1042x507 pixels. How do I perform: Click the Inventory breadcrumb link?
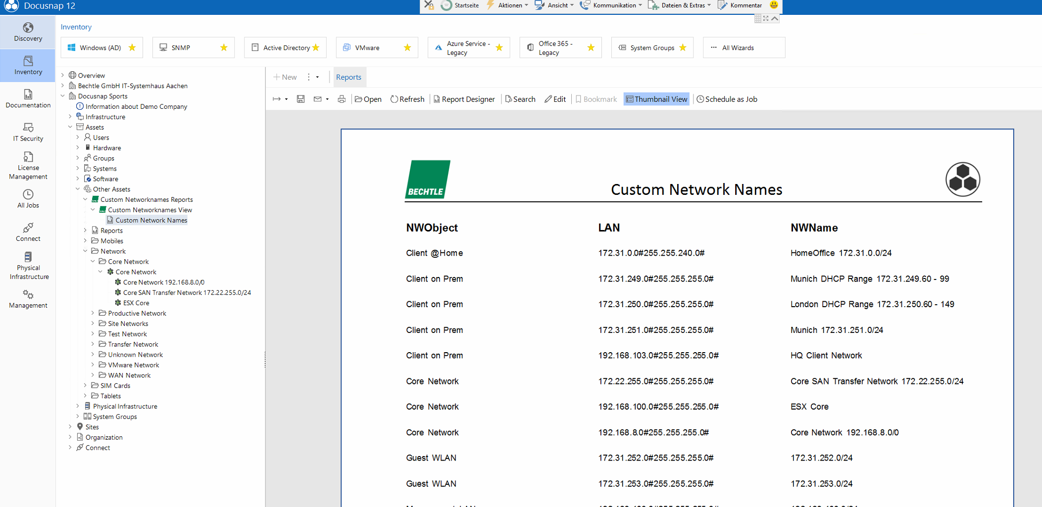(76, 27)
